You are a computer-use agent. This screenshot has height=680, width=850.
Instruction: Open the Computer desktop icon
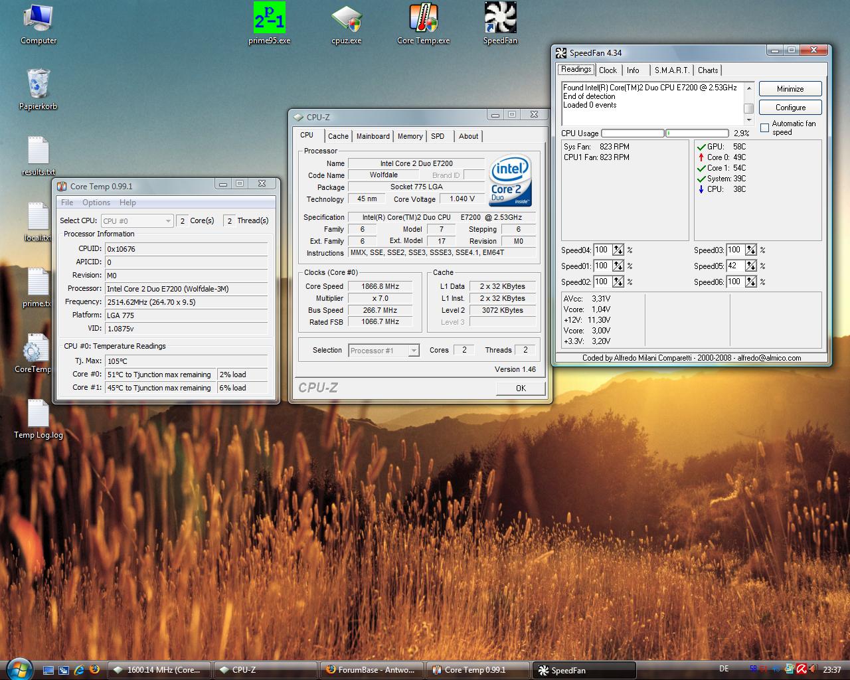pos(39,24)
